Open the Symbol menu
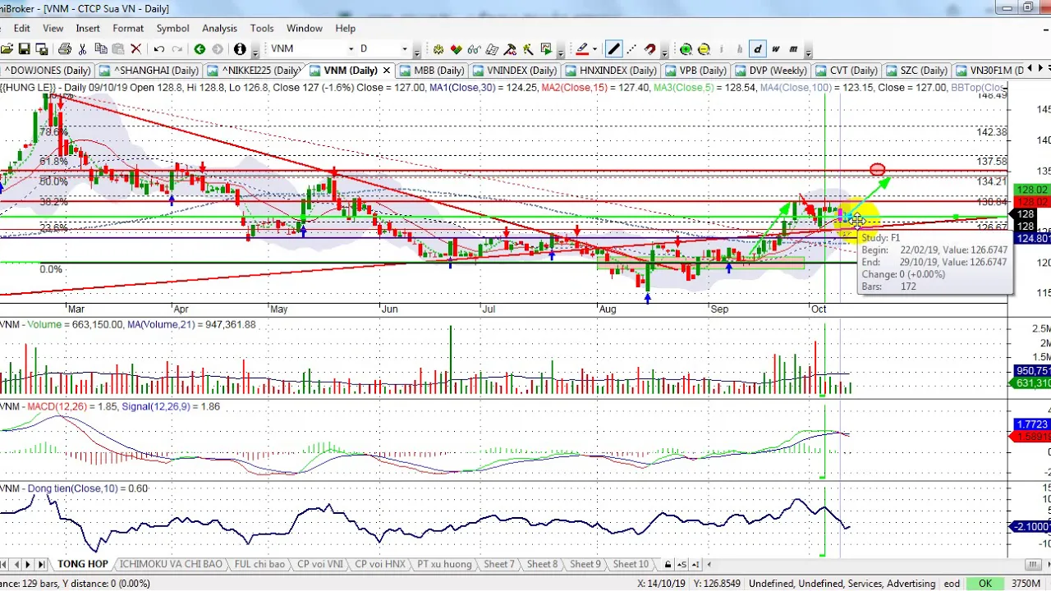Viewport: 1051px width, 591px height. pyautogui.click(x=172, y=28)
